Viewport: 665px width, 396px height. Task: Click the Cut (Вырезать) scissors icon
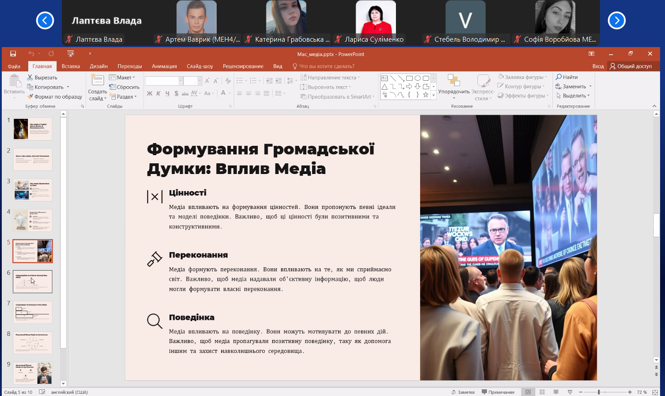(x=30, y=78)
